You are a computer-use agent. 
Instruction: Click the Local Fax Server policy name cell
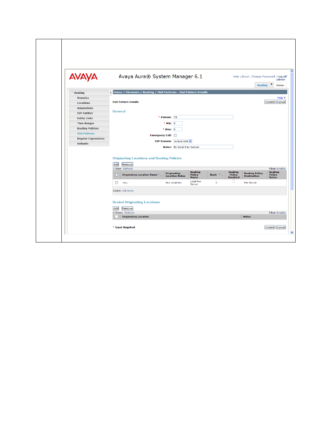[x=196, y=183]
